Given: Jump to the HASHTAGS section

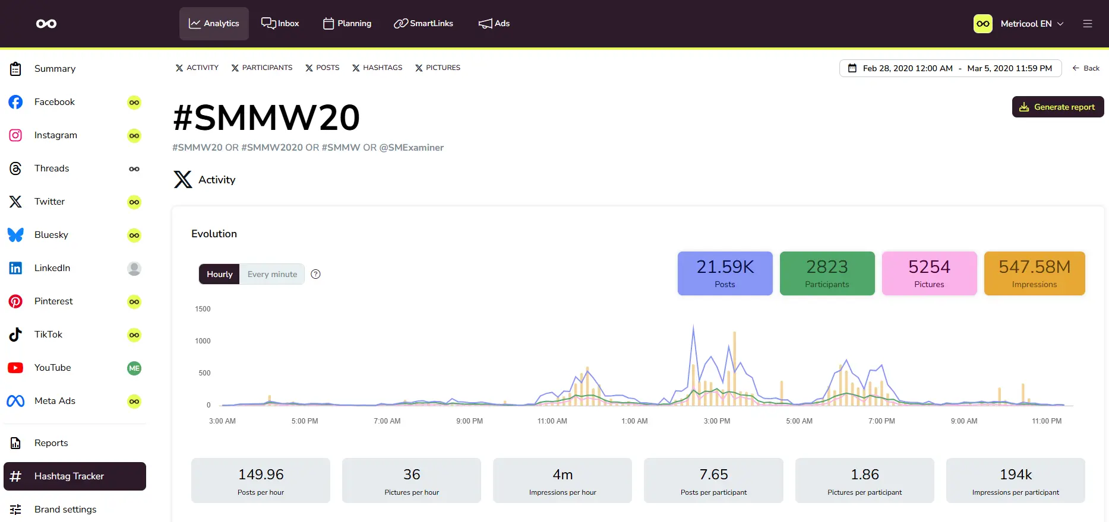Looking at the screenshot, I should coord(377,68).
